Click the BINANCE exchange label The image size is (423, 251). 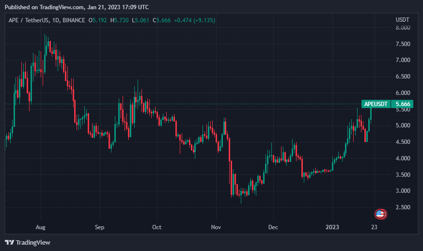[74, 20]
